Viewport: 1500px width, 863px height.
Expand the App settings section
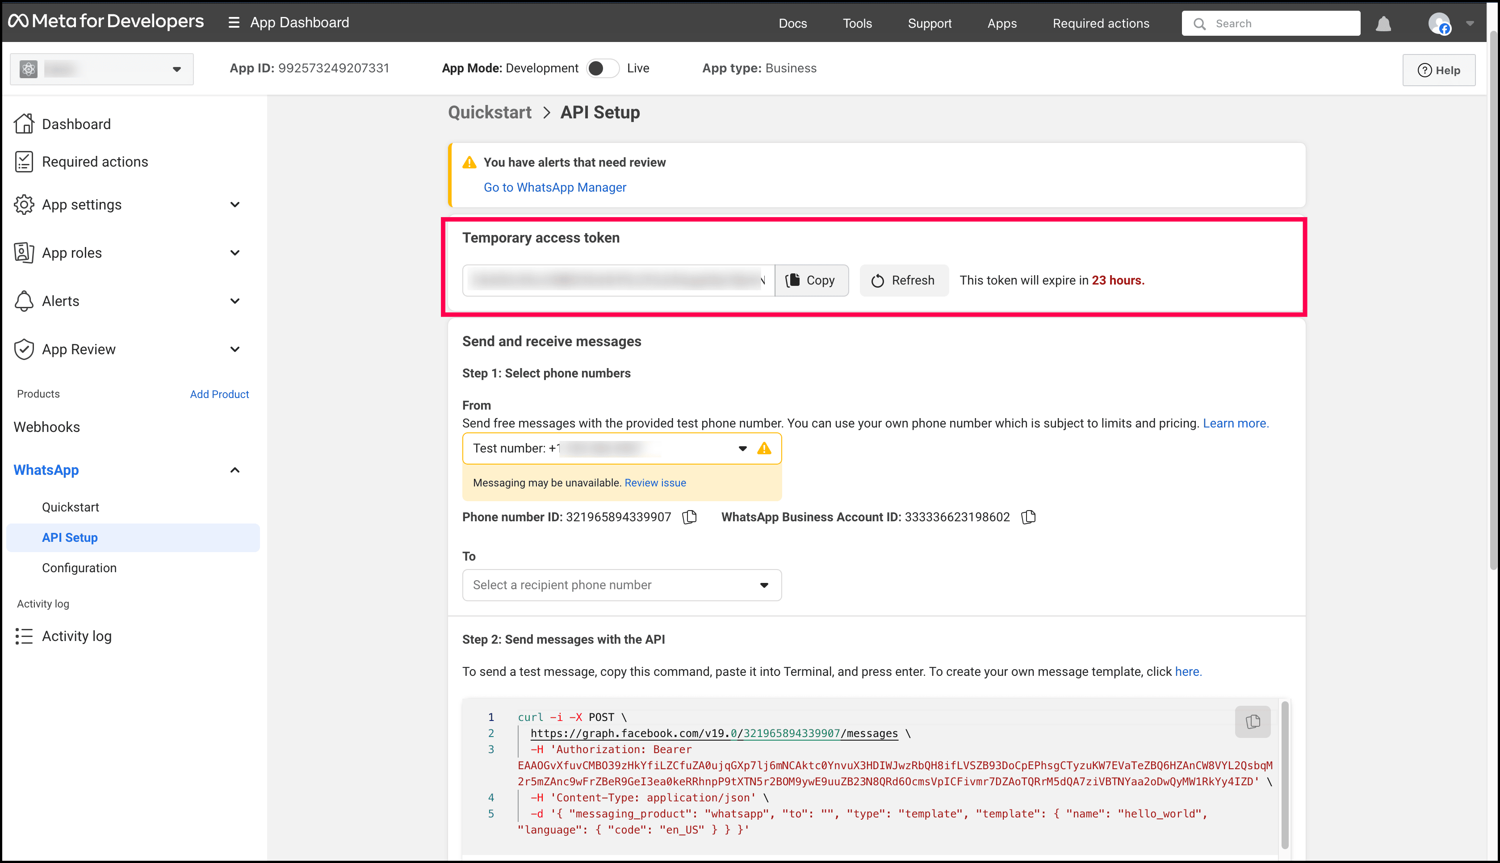[x=235, y=205]
